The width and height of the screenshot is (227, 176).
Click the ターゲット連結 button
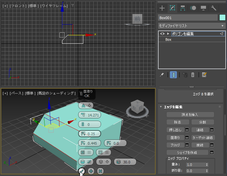coord(203,137)
